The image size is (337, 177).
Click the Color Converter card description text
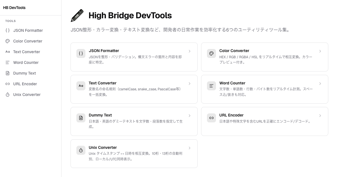[x=265, y=60]
